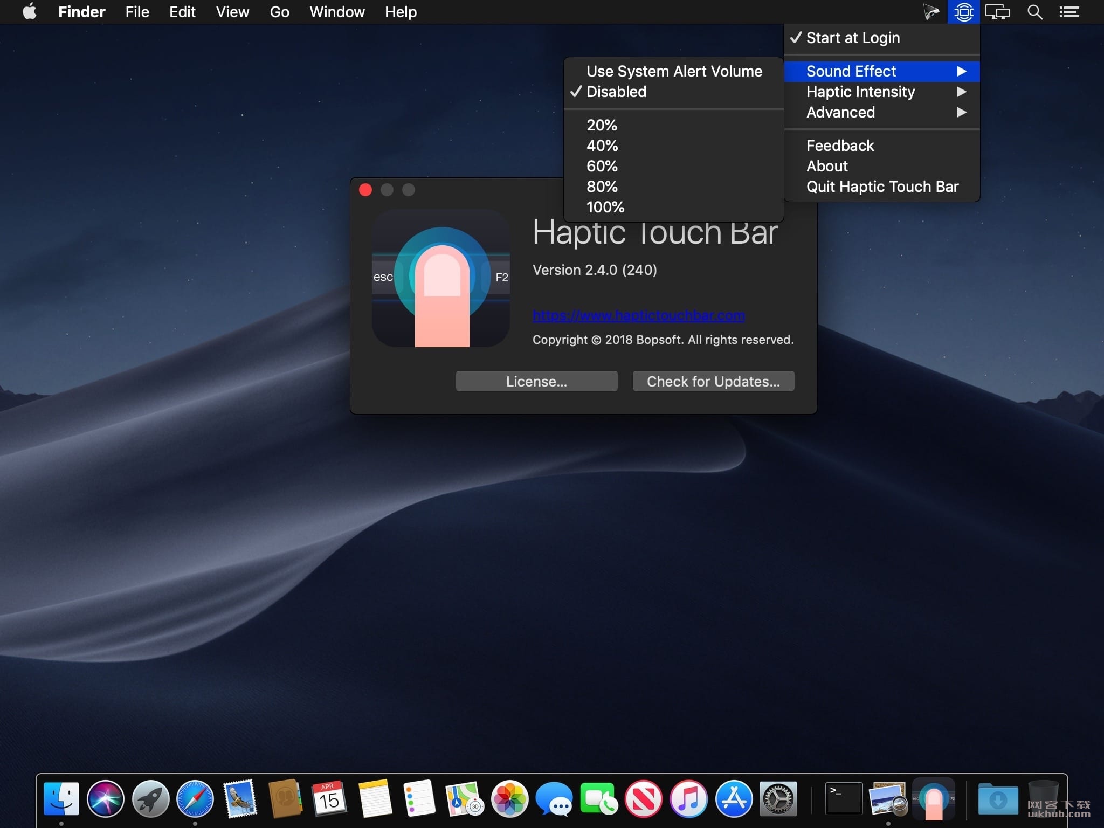Launch Safari from the Dock
The height and width of the screenshot is (828, 1104).
coord(195,798)
